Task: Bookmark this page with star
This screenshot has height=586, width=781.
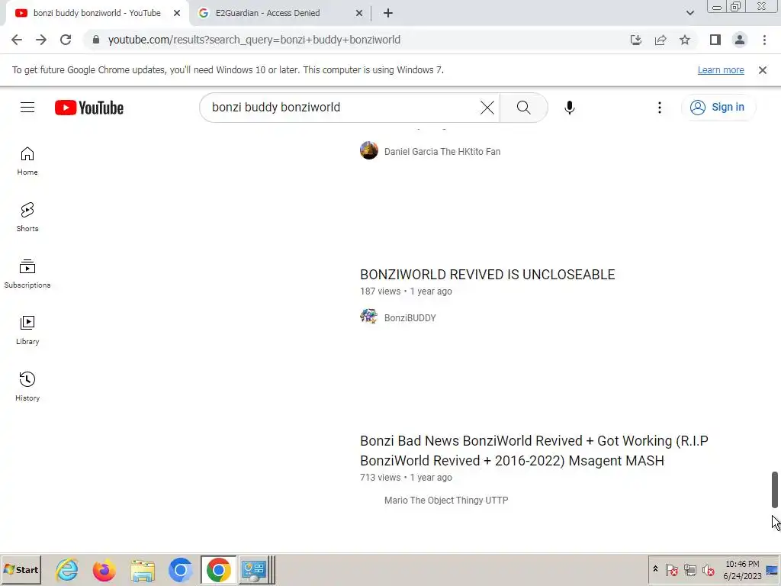Action: pyautogui.click(x=685, y=40)
